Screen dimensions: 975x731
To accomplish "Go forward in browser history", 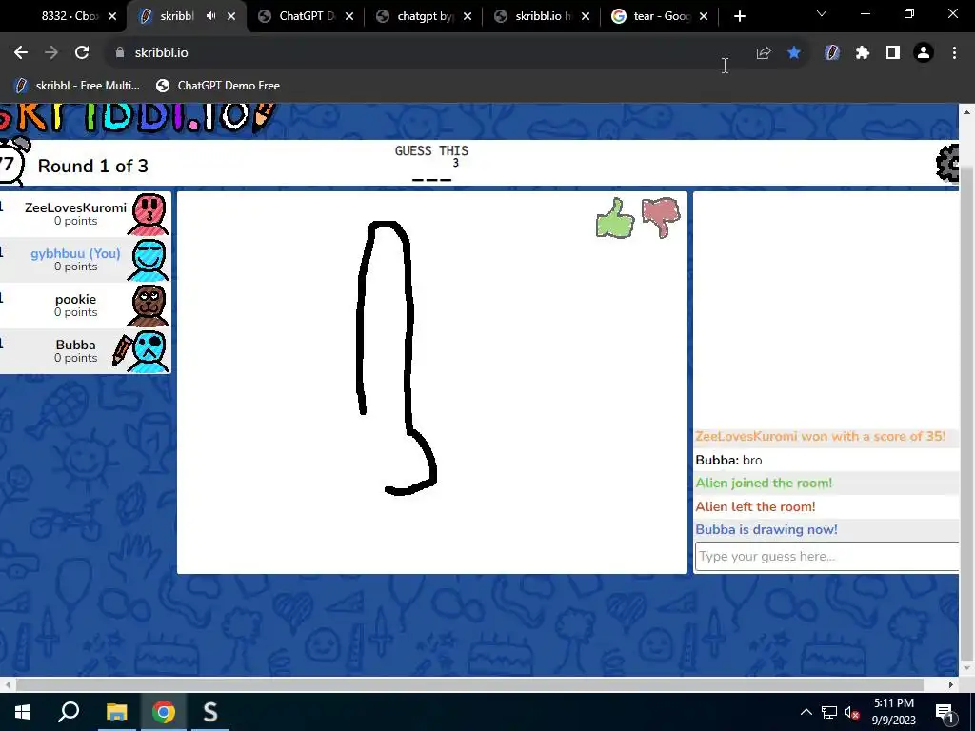I will 51,53.
